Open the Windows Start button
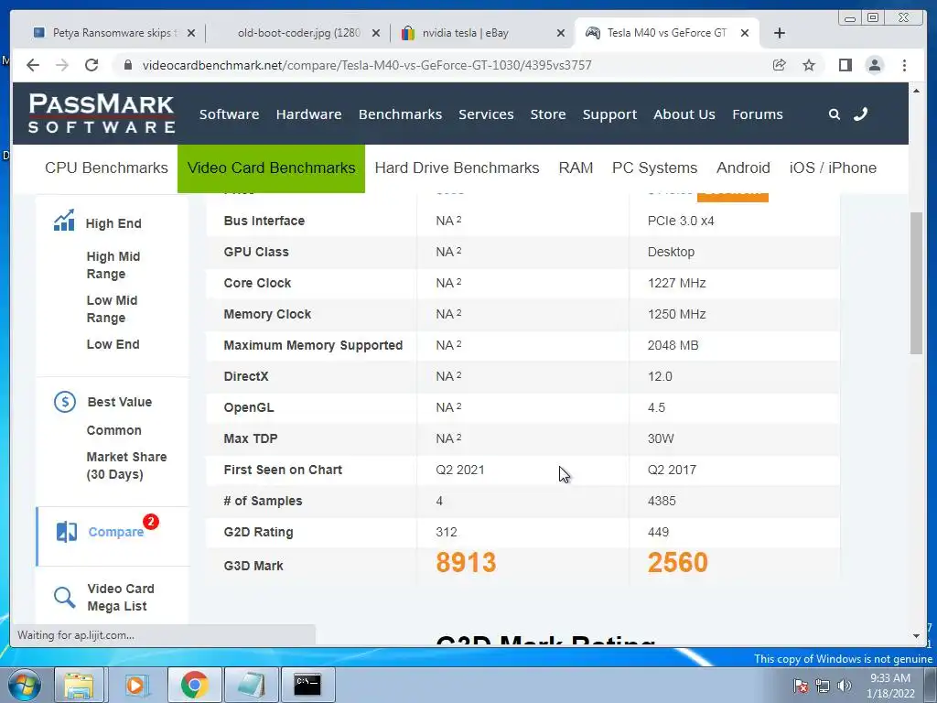The image size is (937, 703). click(24, 685)
